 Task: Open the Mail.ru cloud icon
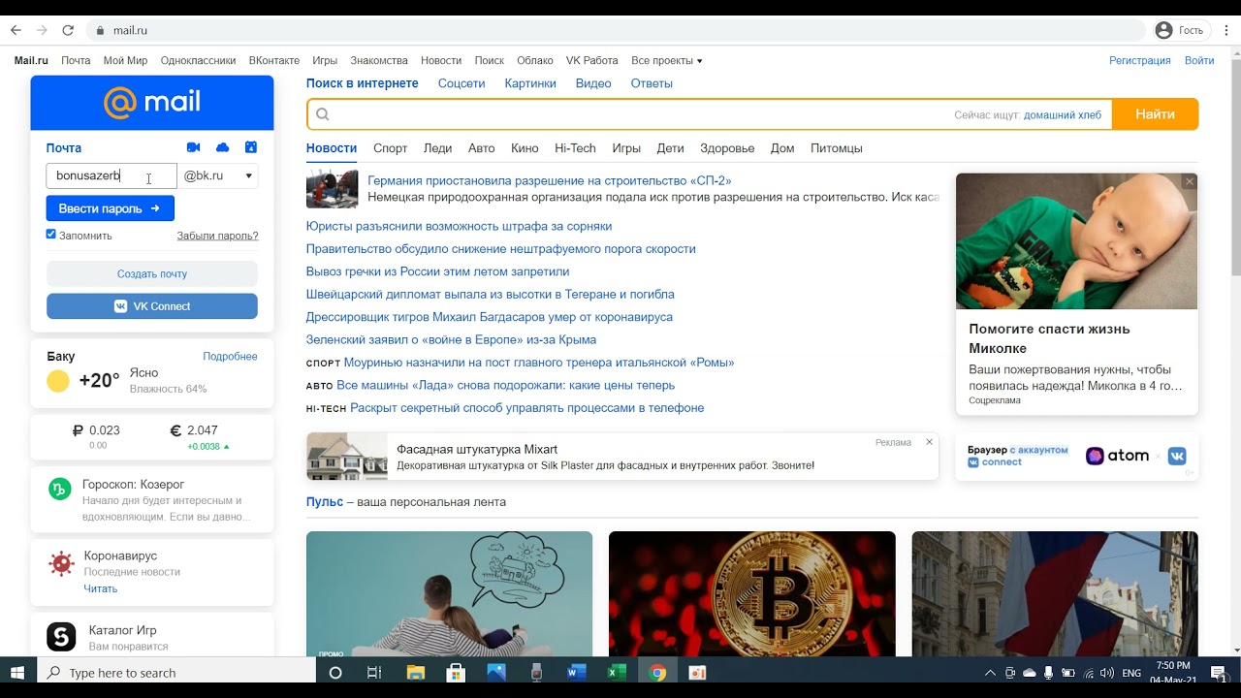point(222,147)
